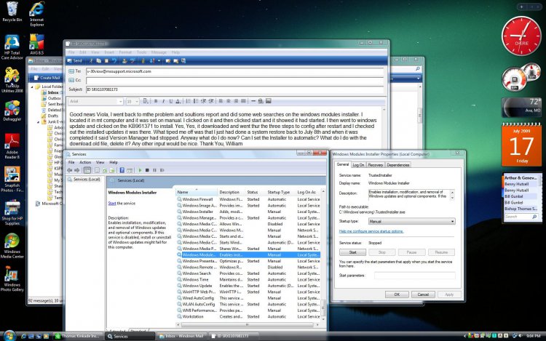This screenshot has height=341, width=546.
Task: Select Inbox folder in Windows Mail
Action: pyautogui.click(x=53, y=92)
